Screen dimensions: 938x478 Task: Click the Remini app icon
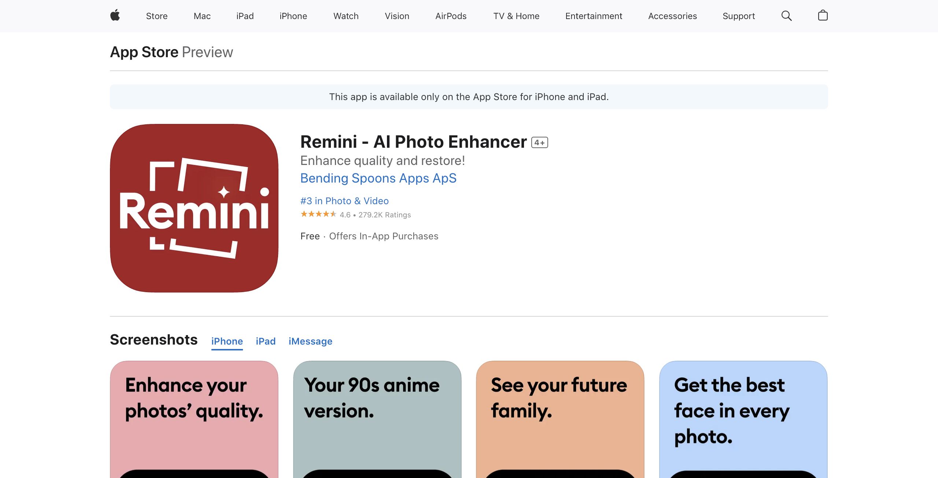coord(194,208)
